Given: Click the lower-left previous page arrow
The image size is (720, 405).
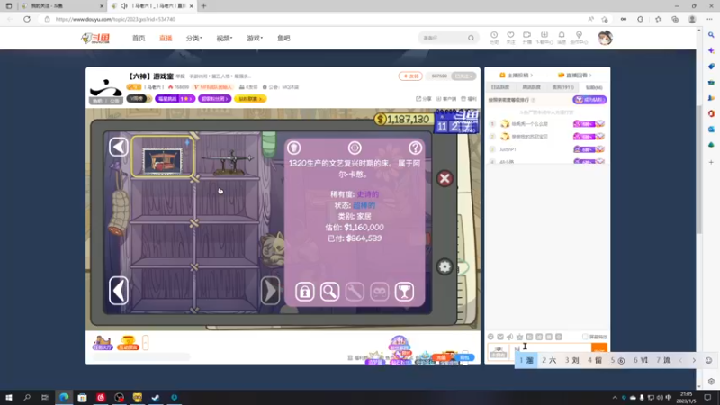Looking at the screenshot, I should pos(119,291).
